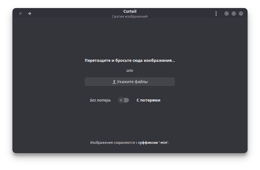Click the upload arrow icon beside Укажите файлы
The height and width of the screenshot is (170, 260).
tap(114, 82)
